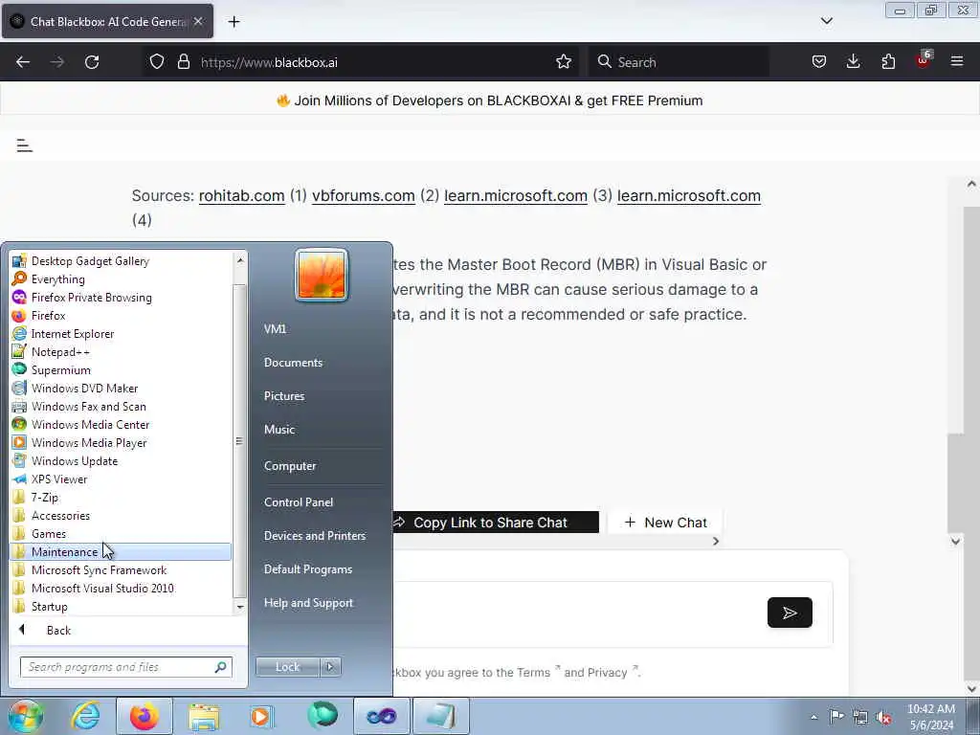Show hidden system tray icons

[x=813, y=717]
